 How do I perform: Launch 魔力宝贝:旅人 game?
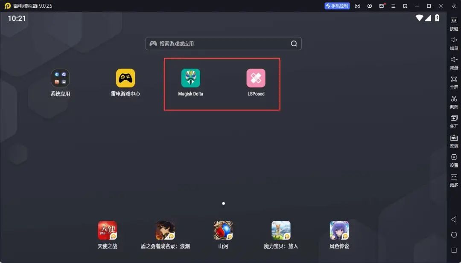tap(281, 230)
